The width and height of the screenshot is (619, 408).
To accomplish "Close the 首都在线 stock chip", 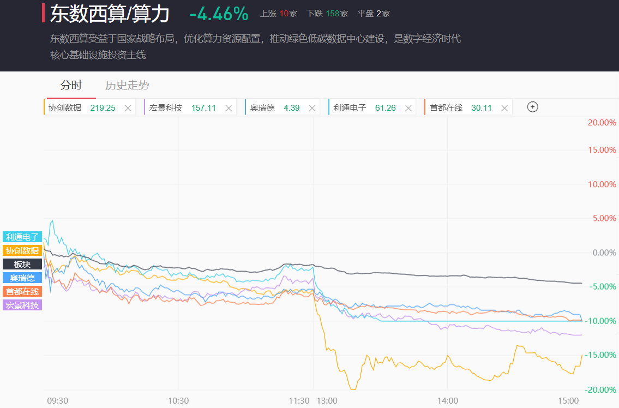I will [504, 108].
